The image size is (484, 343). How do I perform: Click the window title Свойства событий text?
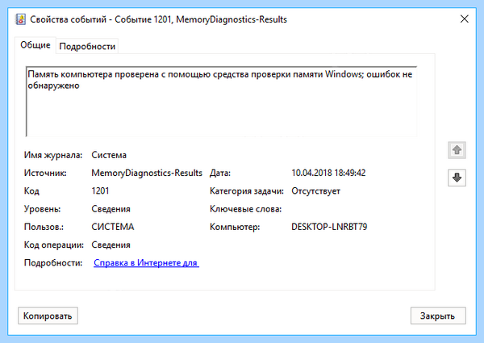point(69,19)
